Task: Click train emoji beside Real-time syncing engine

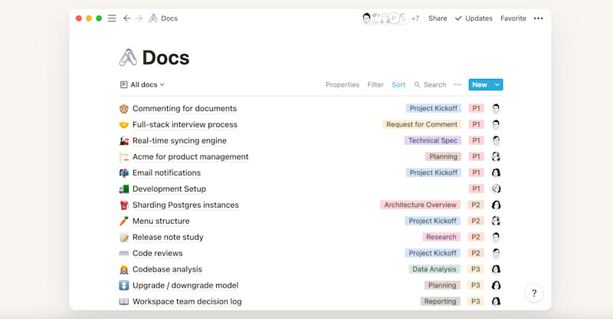Action: pos(124,140)
